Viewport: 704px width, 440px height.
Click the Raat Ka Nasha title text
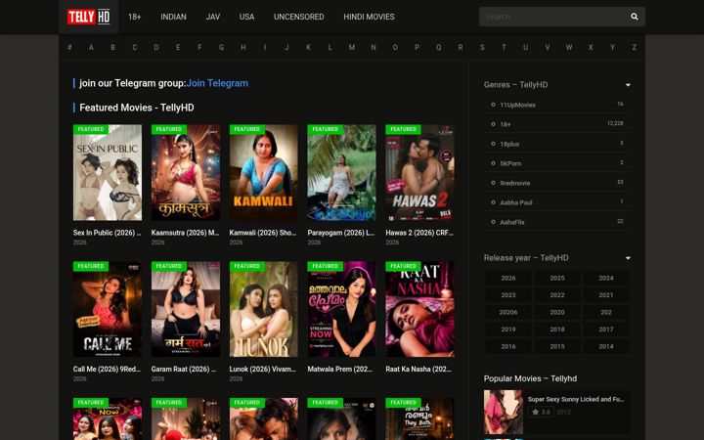coord(418,369)
